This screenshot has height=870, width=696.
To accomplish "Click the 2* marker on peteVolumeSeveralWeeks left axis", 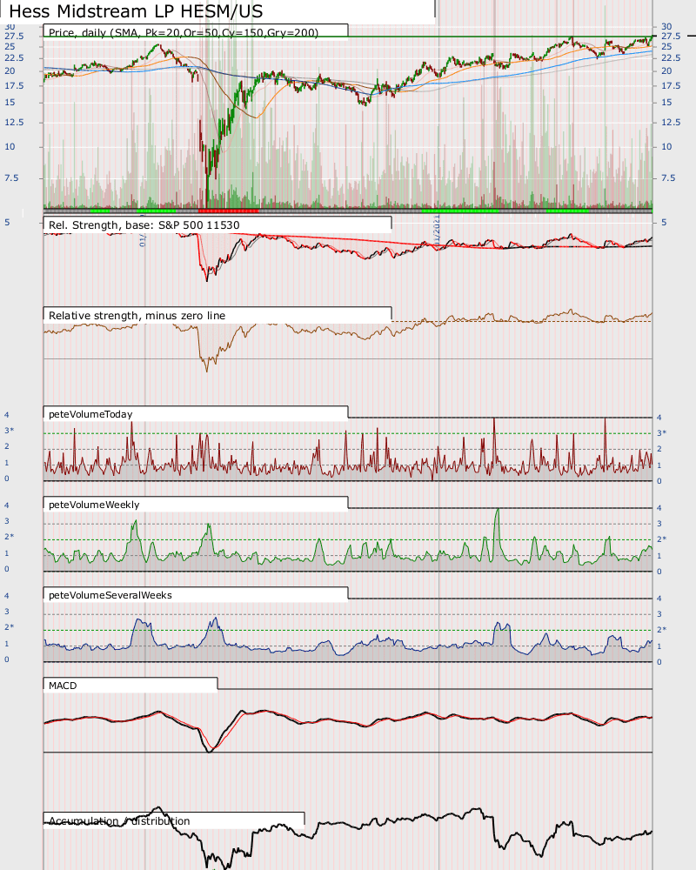I will pos(10,627).
